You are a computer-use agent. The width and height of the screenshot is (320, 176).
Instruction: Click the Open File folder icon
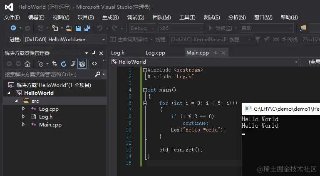pos(69,28)
